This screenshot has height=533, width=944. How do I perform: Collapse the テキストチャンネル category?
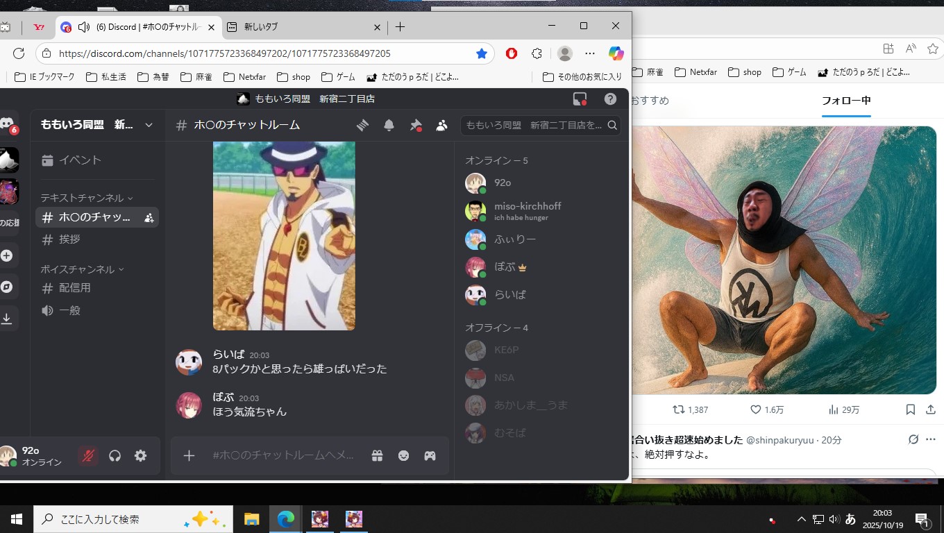click(87, 198)
